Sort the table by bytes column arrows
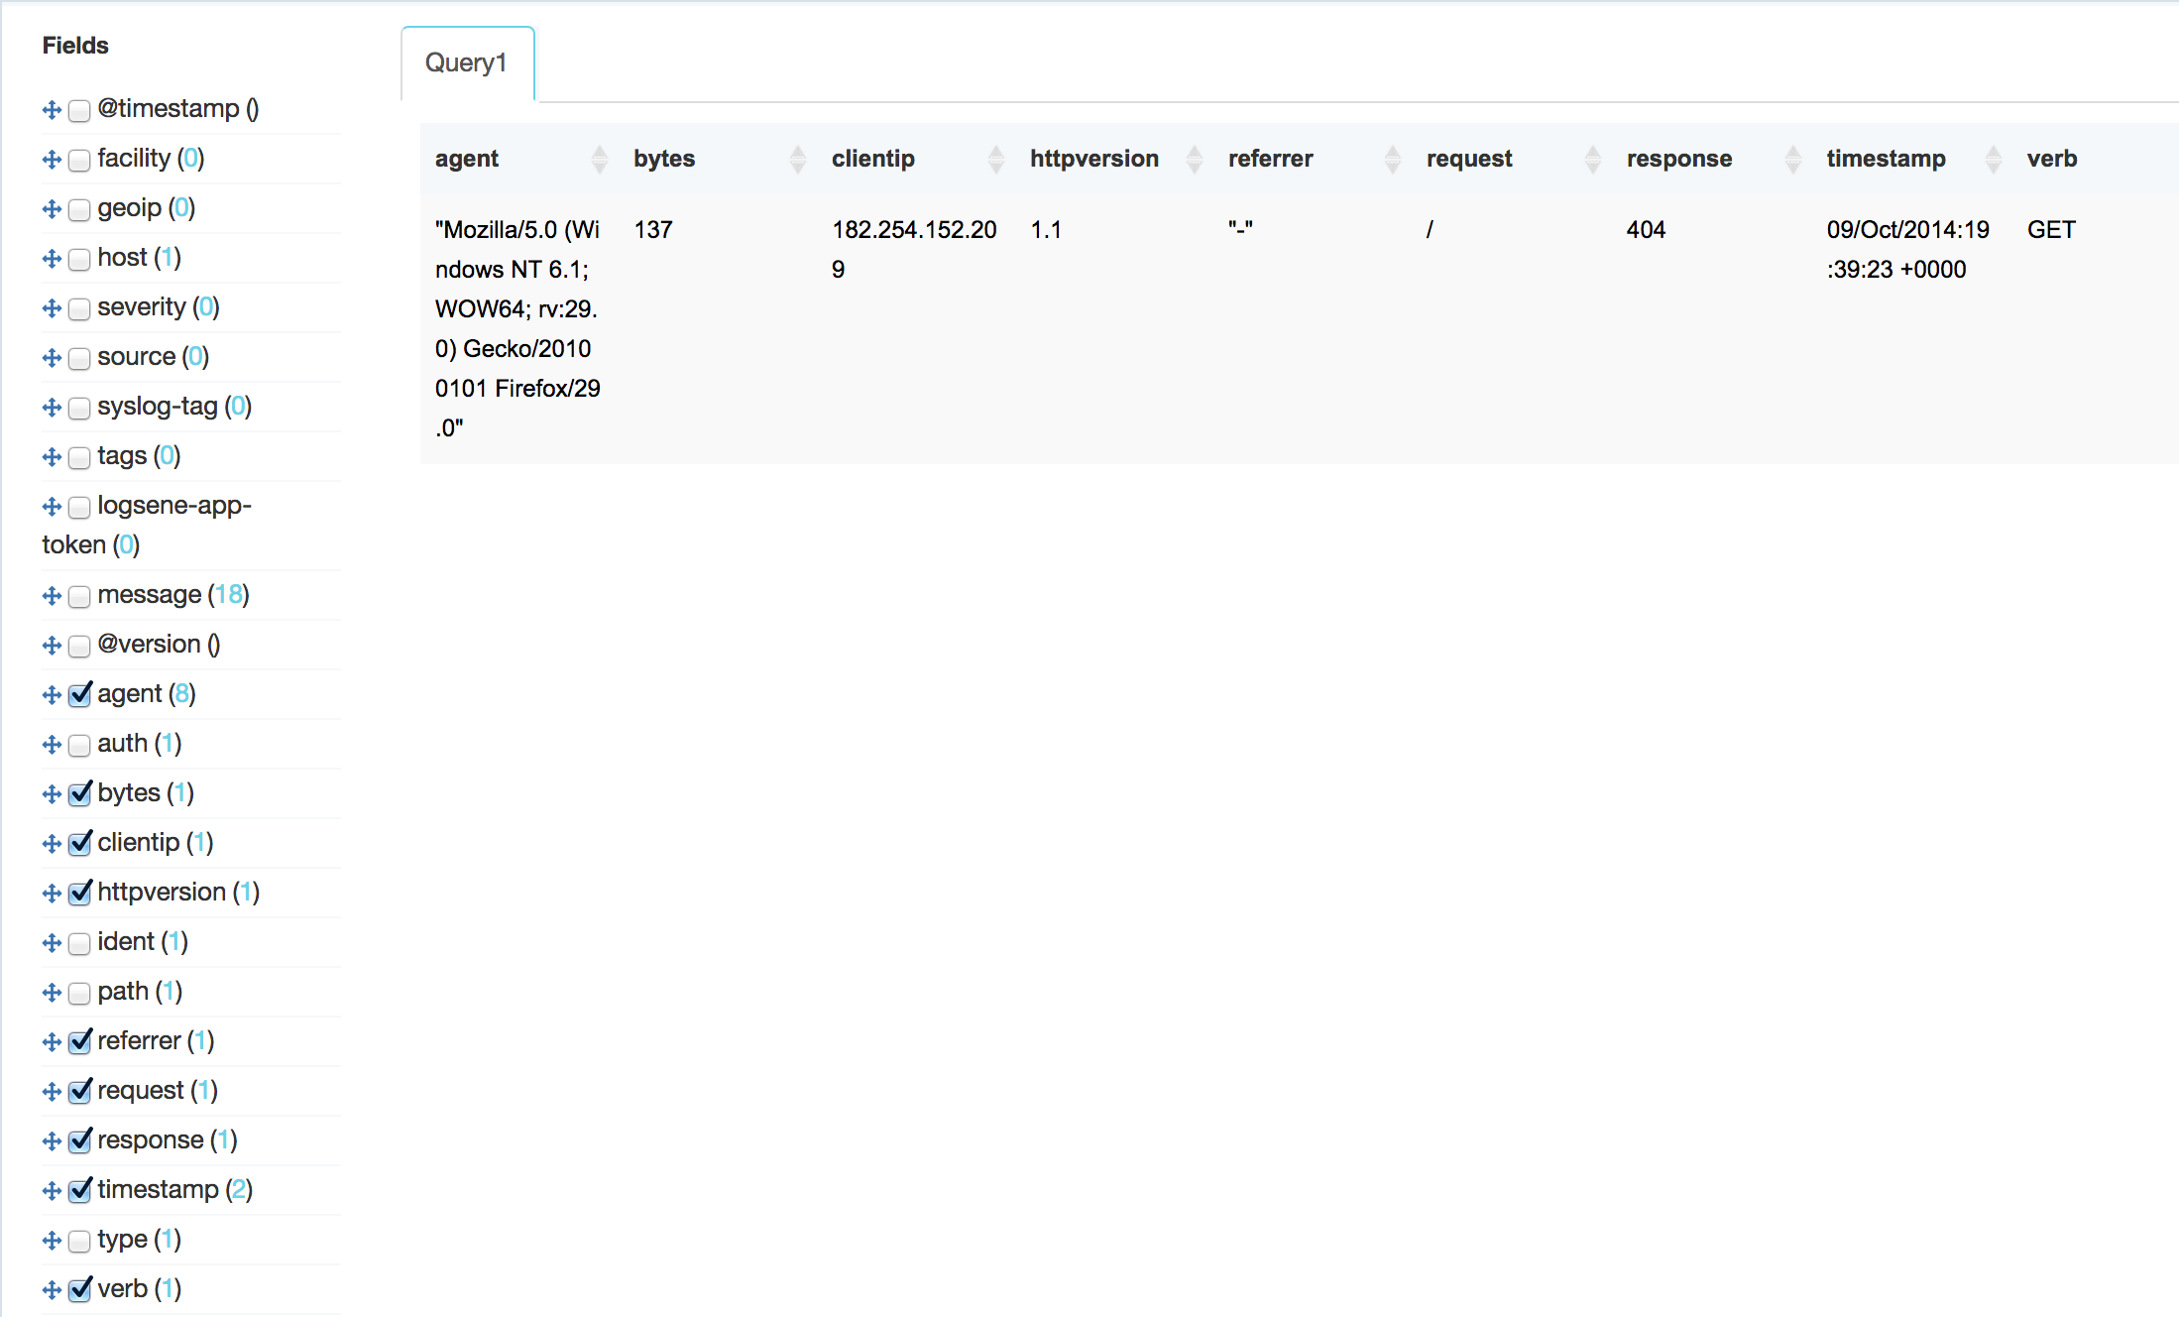This screenshot has width=2179, height=1317. pos(797,159)
